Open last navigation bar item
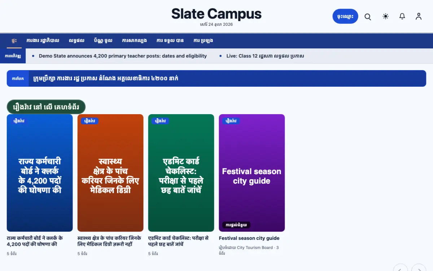 [x=203, y=40]
